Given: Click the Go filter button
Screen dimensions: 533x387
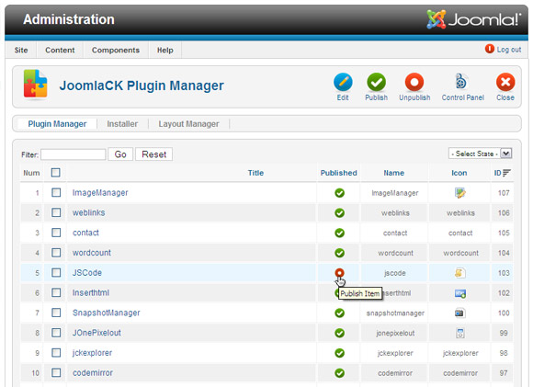Looking at the screenshot, I should pos(120,154).
